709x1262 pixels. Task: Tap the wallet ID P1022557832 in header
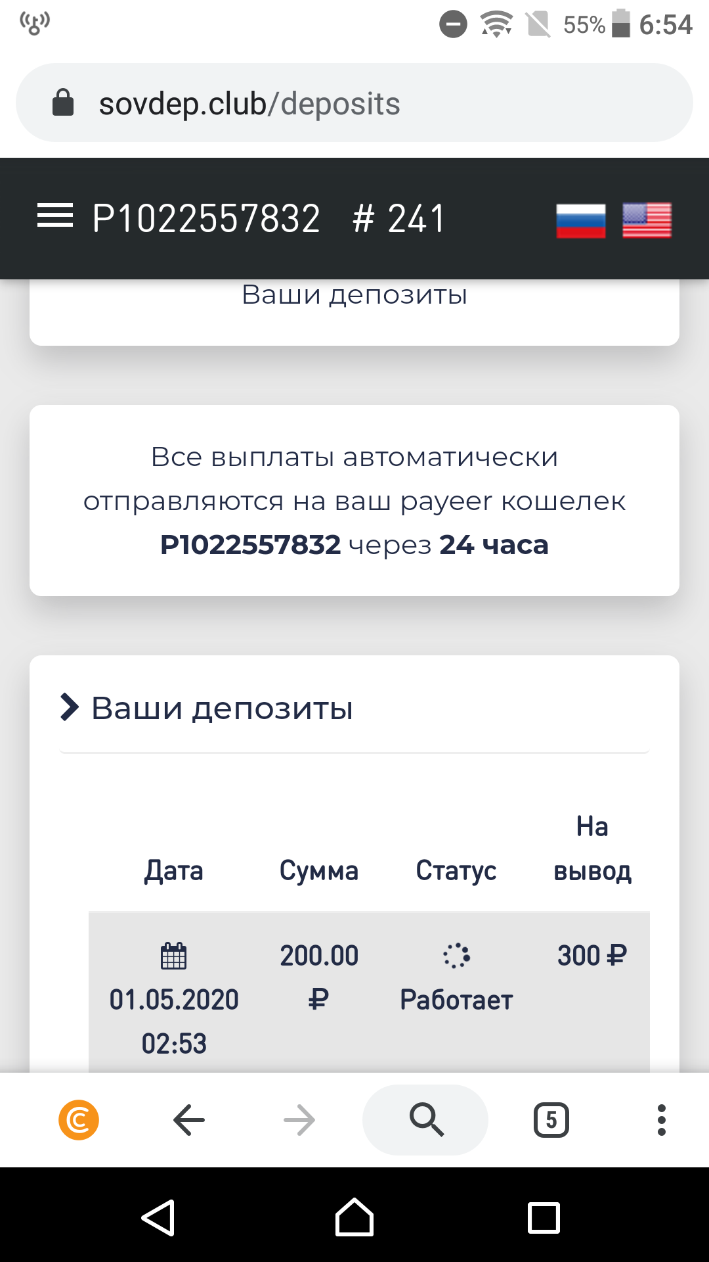(206, 218)
